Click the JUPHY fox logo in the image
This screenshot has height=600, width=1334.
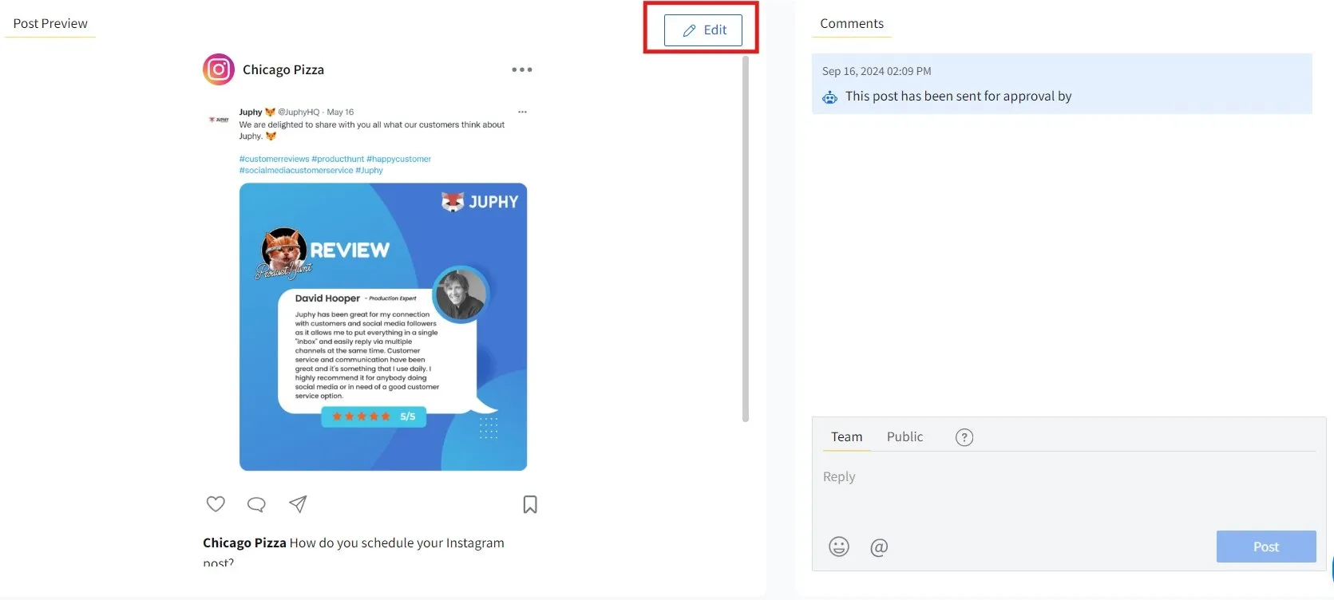[x=480, y=202]
